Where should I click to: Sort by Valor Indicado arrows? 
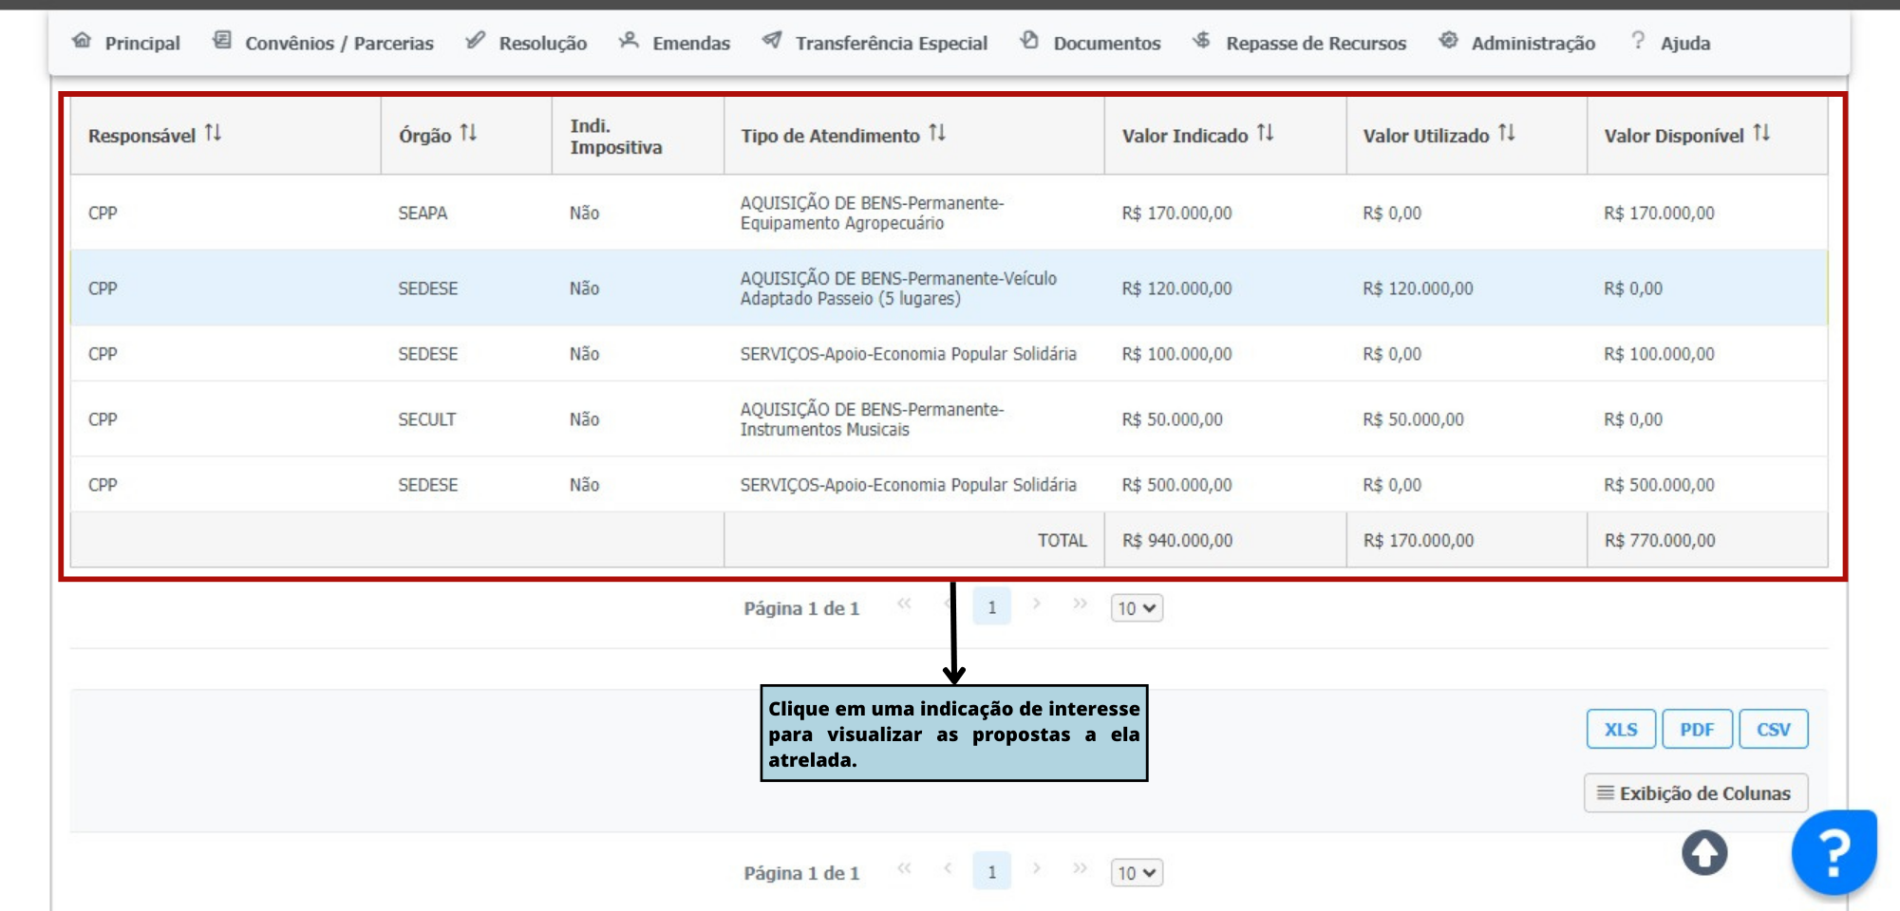1265,134
